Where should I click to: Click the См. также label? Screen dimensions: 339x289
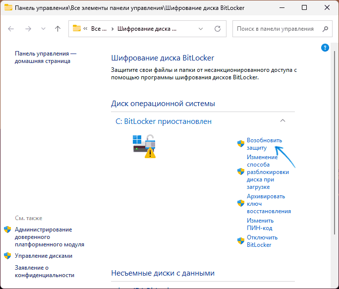pos(29,218)
